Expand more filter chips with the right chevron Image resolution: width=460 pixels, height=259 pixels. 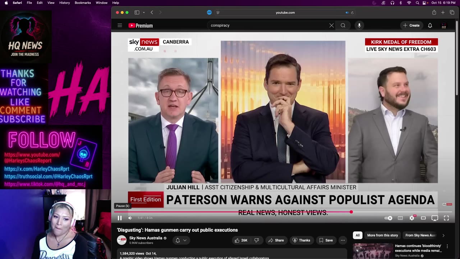click(443, 235)
